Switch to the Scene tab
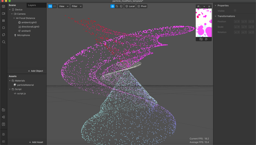 [x=12, y=5]
